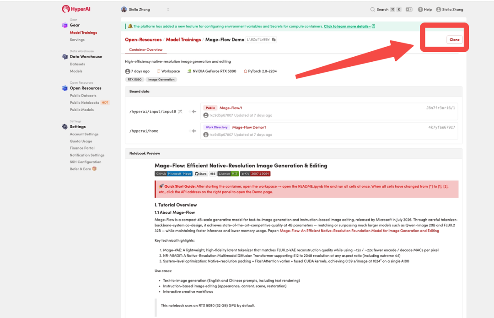
Task: Open the Stella Zhang account menu at top right
Action: [x=450, y=10]
